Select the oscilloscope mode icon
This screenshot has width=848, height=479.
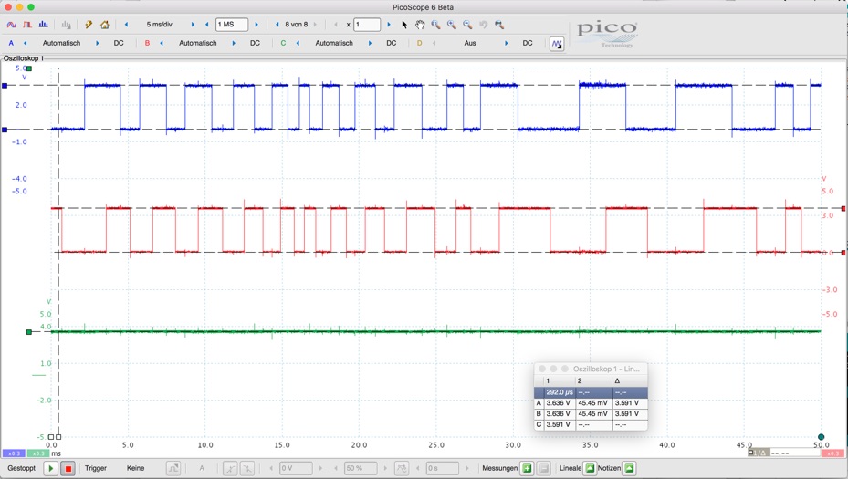coord(12,25)
